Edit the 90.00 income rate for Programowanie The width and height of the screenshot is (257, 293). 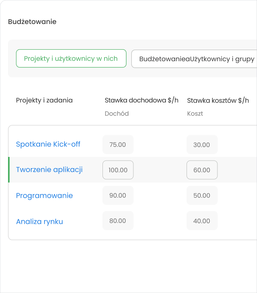tap(118, 196)
